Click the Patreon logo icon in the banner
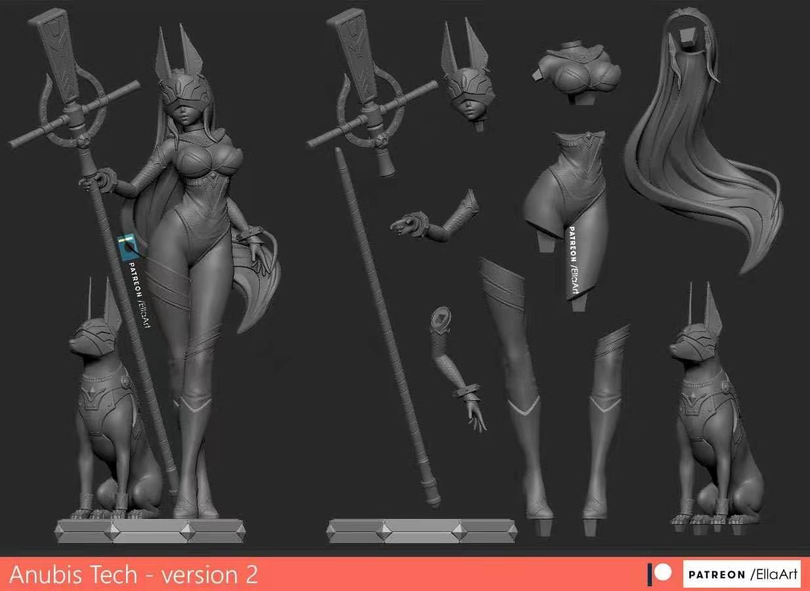 (660, 574)
